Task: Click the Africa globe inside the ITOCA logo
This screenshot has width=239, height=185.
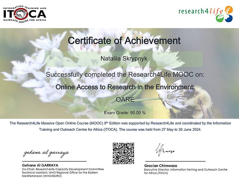Action: (21, 13)
